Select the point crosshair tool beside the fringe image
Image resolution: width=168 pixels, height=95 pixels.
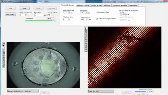coord(86,34)
